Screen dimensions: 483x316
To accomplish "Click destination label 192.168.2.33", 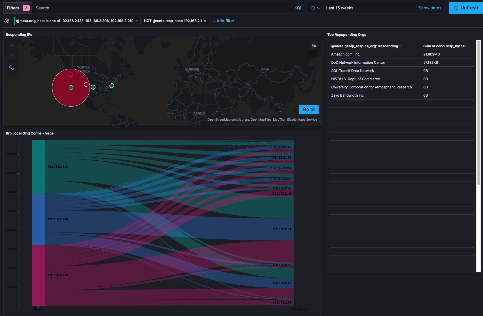I will pyautogui.click(x=282, y=188).
